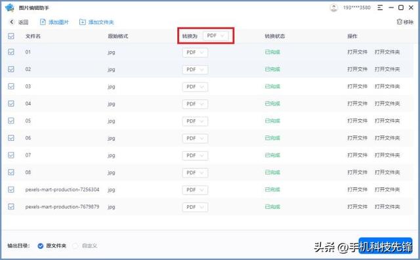Click 打开文件 for file 02
The width and height of the screenshot is (420, 260).
pyautogui.click(x=357, y=69)
